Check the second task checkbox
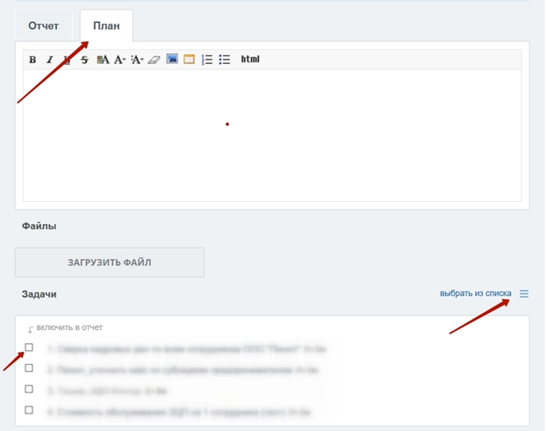Screen dimensions: 547x431 [29, 369]
